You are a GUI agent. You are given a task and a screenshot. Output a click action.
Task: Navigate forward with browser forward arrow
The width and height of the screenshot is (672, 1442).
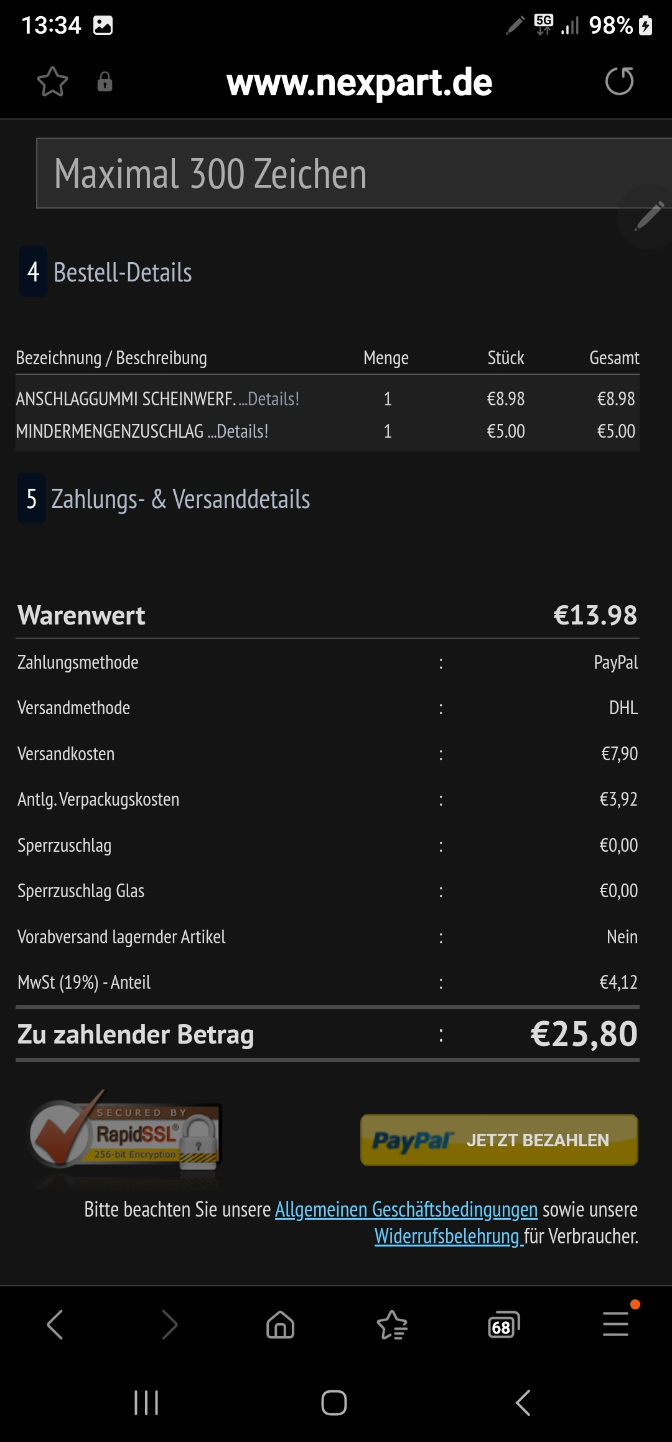pyautogui.click(x=169, y=1324)
